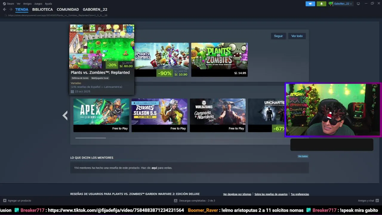Viewport: 382px width, 215px height.
Task: Click the 23 oct 2025 release date
Action: pos(82,91)
